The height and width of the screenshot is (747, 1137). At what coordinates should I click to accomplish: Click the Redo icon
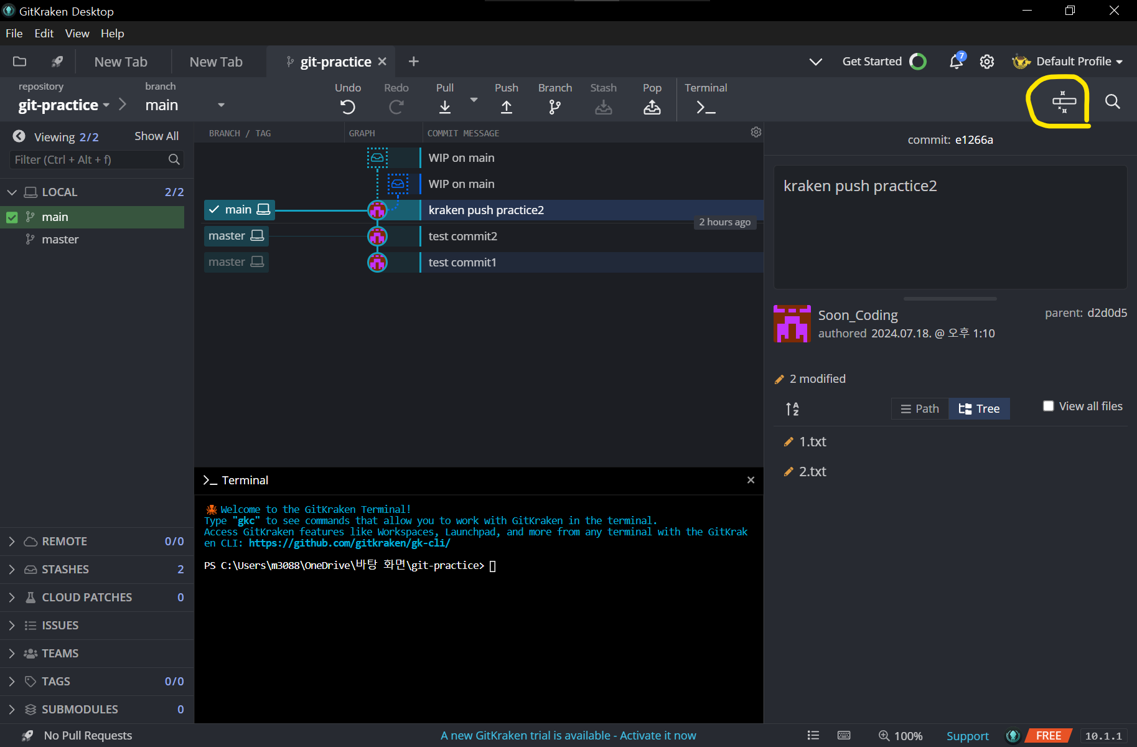[396, 107]
